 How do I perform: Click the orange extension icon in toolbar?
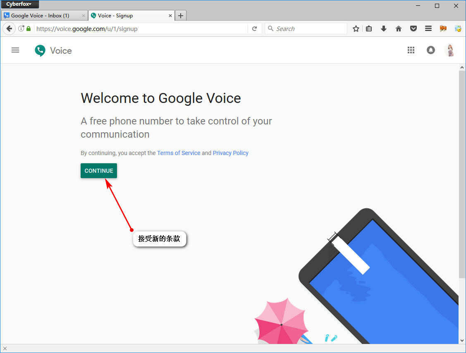coord(443,29)
